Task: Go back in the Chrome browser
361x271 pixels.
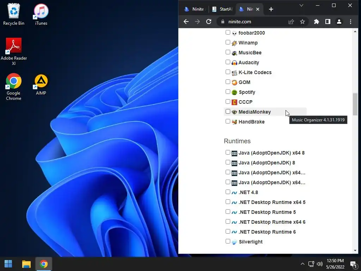Action: click(186, 22)
